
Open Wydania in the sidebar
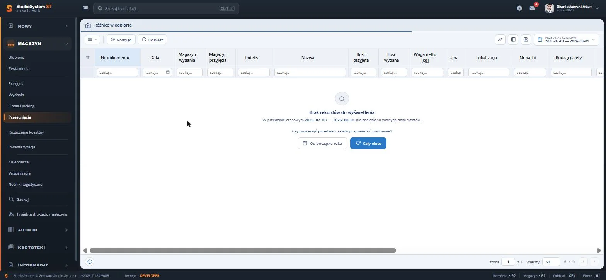pos(16,95)
